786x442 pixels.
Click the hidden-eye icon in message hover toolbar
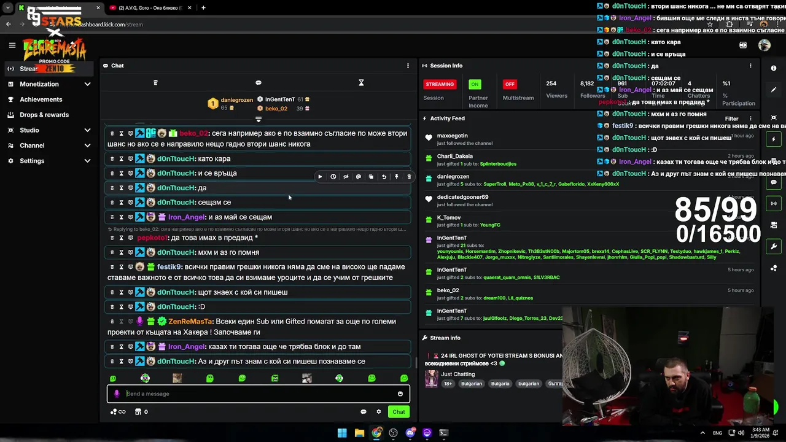[x=346, y=177]
